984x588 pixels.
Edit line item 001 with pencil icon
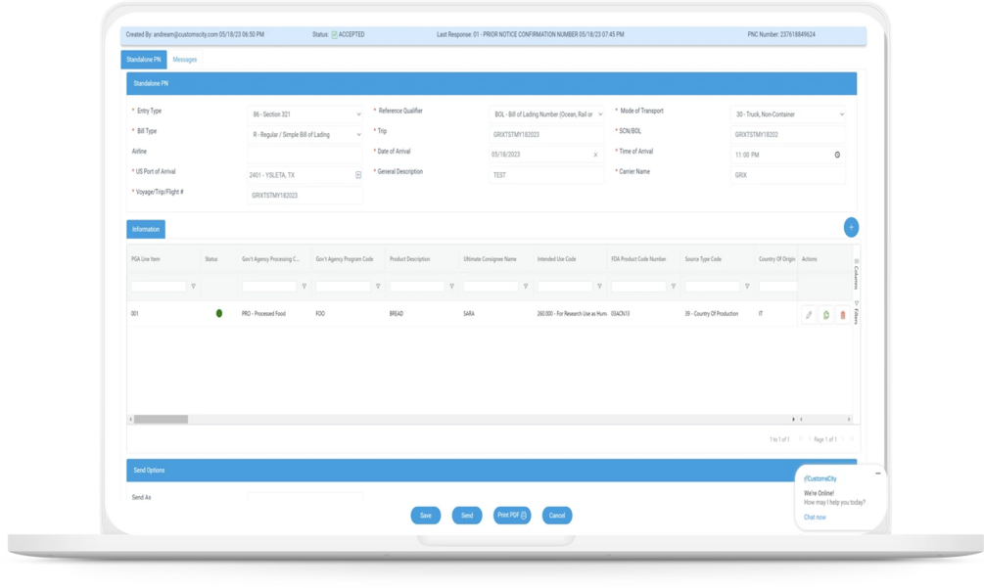tap(809, 315)
